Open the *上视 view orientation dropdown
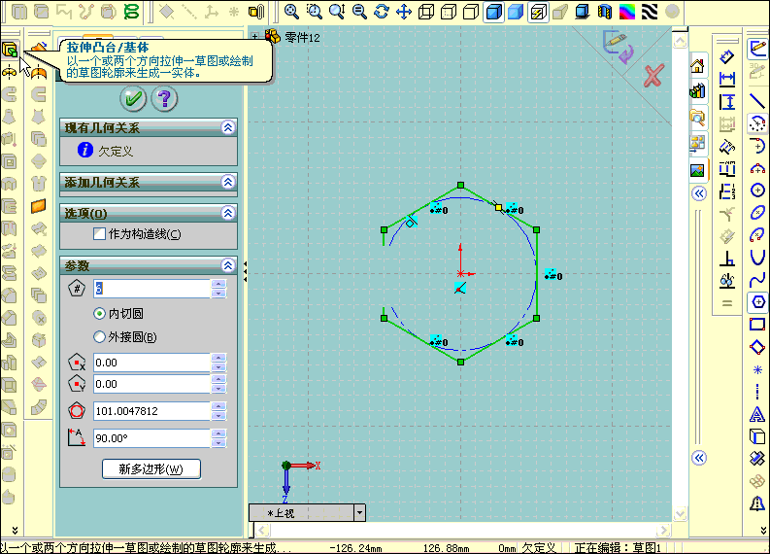 pos(360,513)
